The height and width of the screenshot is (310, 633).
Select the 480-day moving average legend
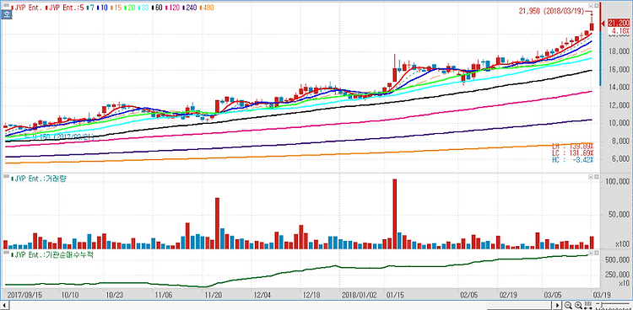click(x=207, y=7)
